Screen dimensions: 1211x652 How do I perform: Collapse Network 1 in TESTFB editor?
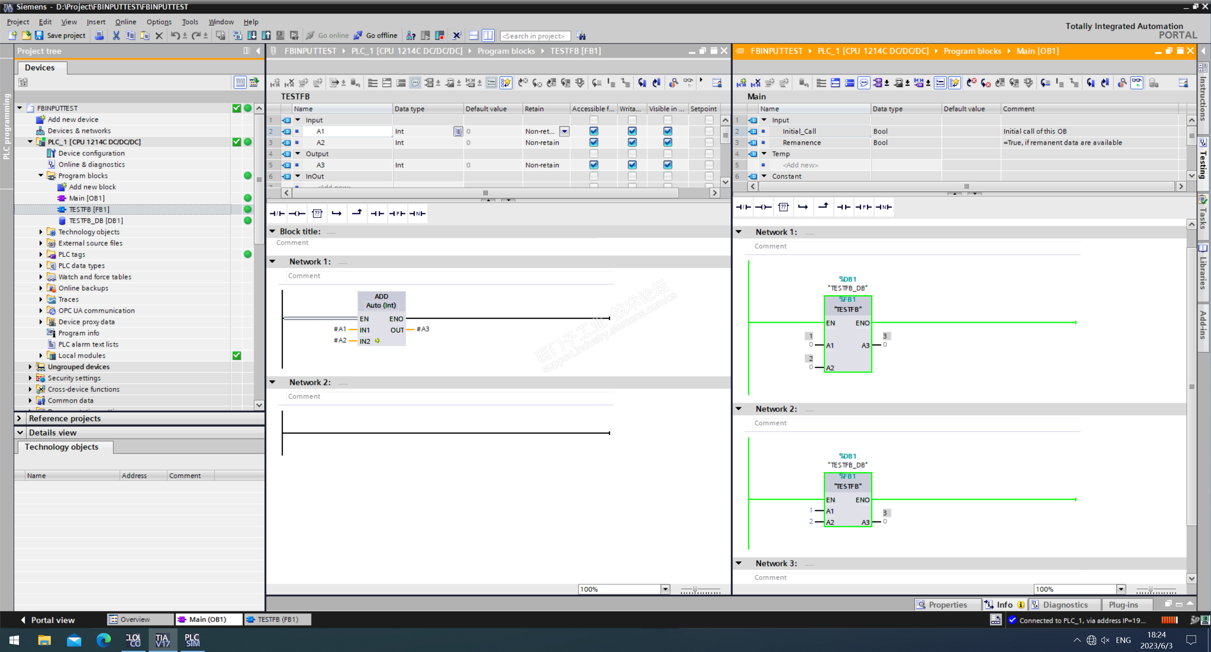(272, 262)
